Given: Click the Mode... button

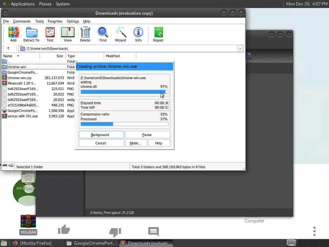Looking at the screenshot, I should click(x=136, y=143).
